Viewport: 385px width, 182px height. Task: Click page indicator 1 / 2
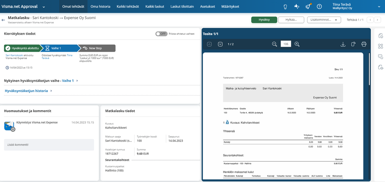230,44
